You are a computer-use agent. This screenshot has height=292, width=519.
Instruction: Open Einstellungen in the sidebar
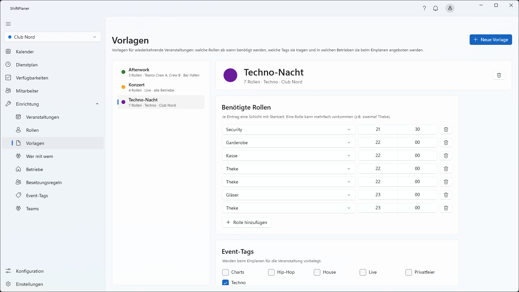click(53, 284)
